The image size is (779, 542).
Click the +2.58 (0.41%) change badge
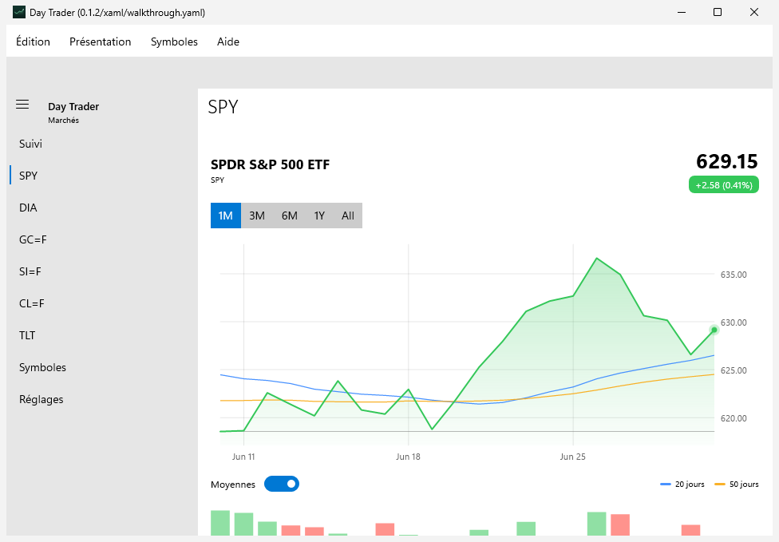723,185
